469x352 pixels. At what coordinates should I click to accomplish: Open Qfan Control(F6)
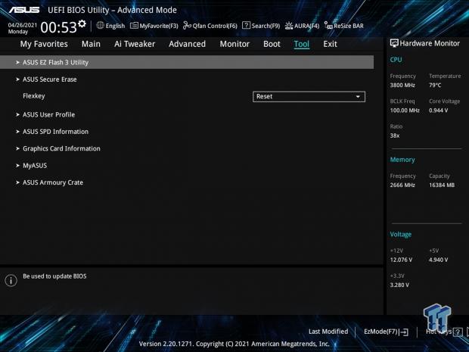[x=210, y=26]
